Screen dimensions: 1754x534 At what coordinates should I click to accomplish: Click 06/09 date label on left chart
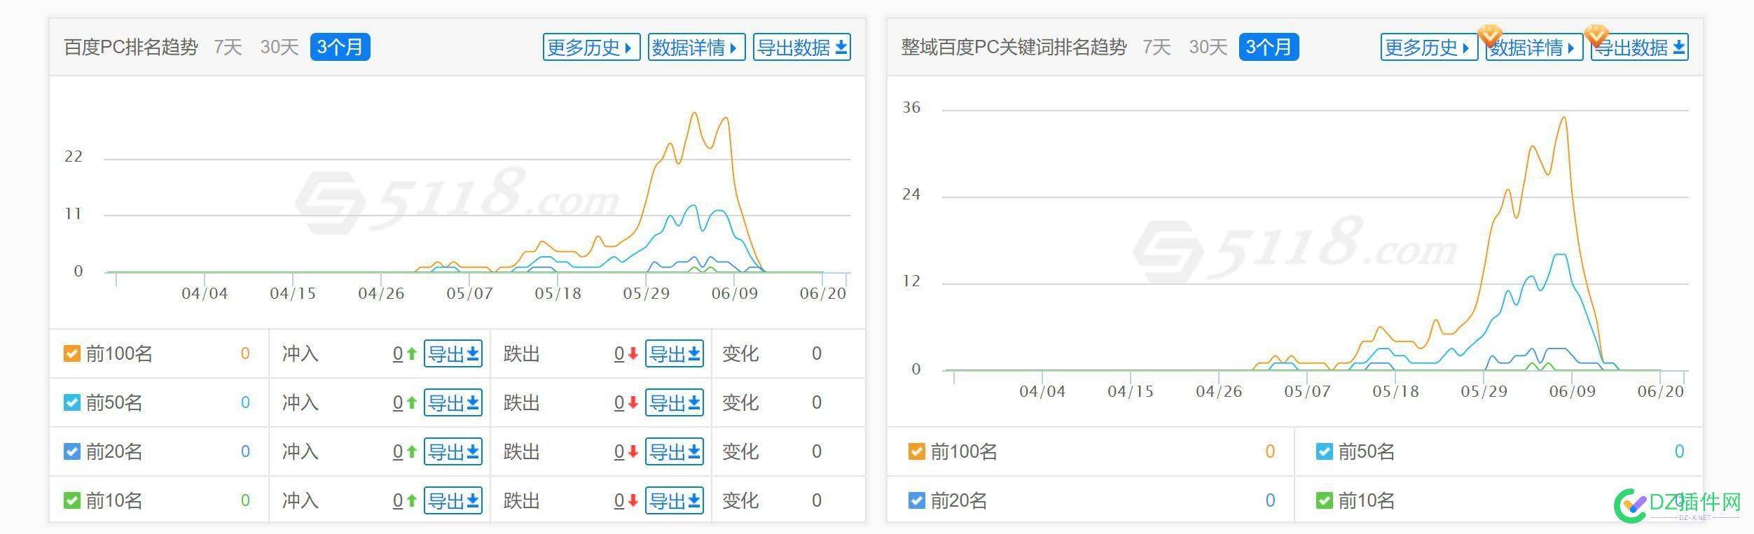(735, 293)
